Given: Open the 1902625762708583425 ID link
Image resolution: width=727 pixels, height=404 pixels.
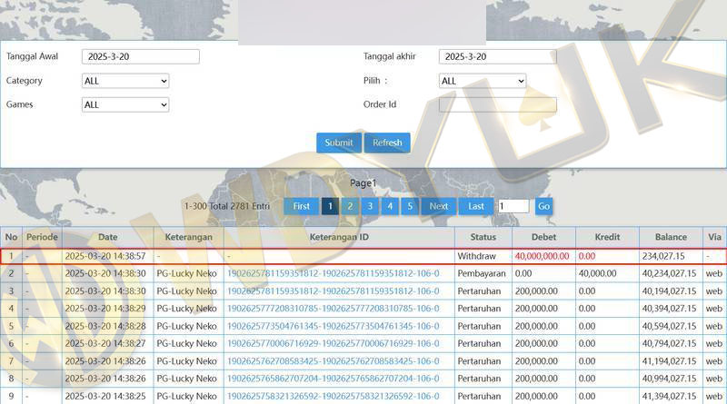Looking at the screenshot, I should tap(333, 361).
